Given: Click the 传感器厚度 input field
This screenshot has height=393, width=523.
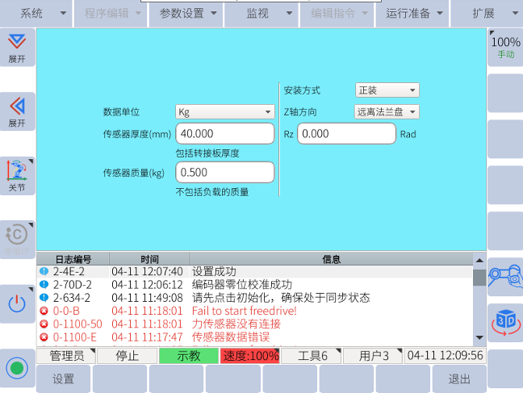Looking at the screenshot, I should [x=225, y=134].
